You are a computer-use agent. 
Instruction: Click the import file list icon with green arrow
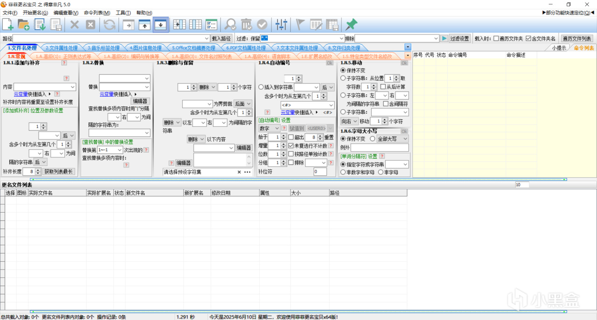coord(40,24)
